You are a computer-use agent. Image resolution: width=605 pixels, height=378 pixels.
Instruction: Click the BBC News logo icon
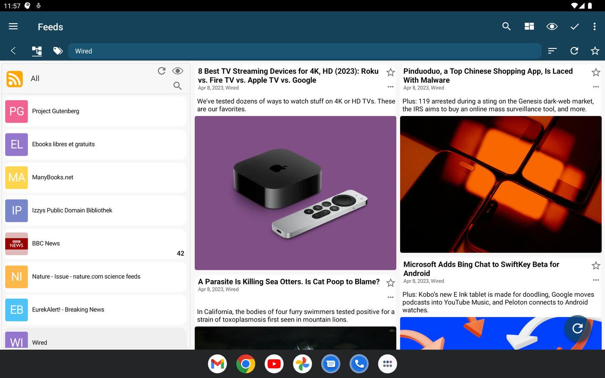[x=16, y=244]
